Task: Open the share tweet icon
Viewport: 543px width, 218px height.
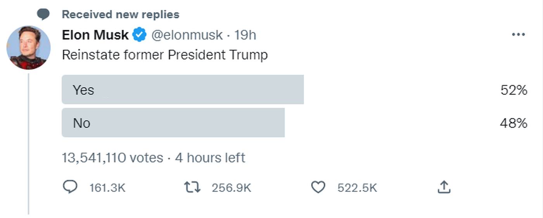Action: click(x=444, y=187)
